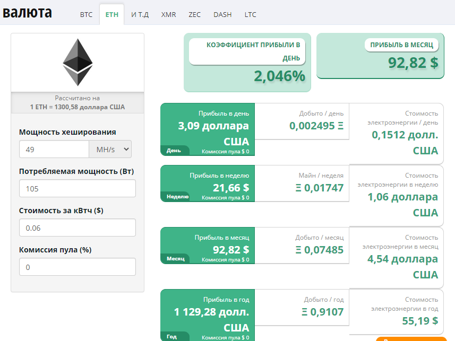455x341 pixels.
Task: Click the День period badge
Action: click(174, 151)
